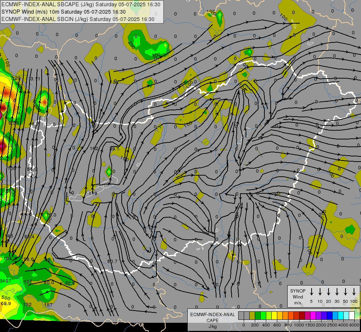Click the 104 value on the map
The image size is (361, 332).
8,259
